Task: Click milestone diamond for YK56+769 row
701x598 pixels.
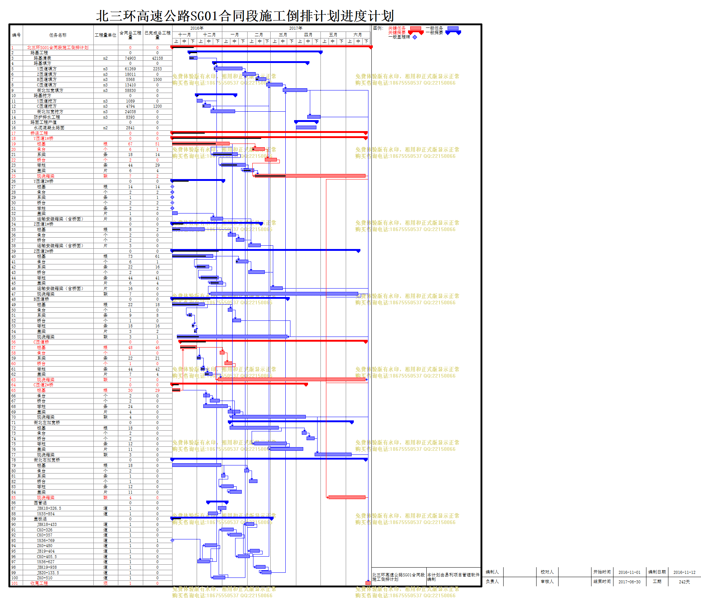Action: (x=172, y=541)
